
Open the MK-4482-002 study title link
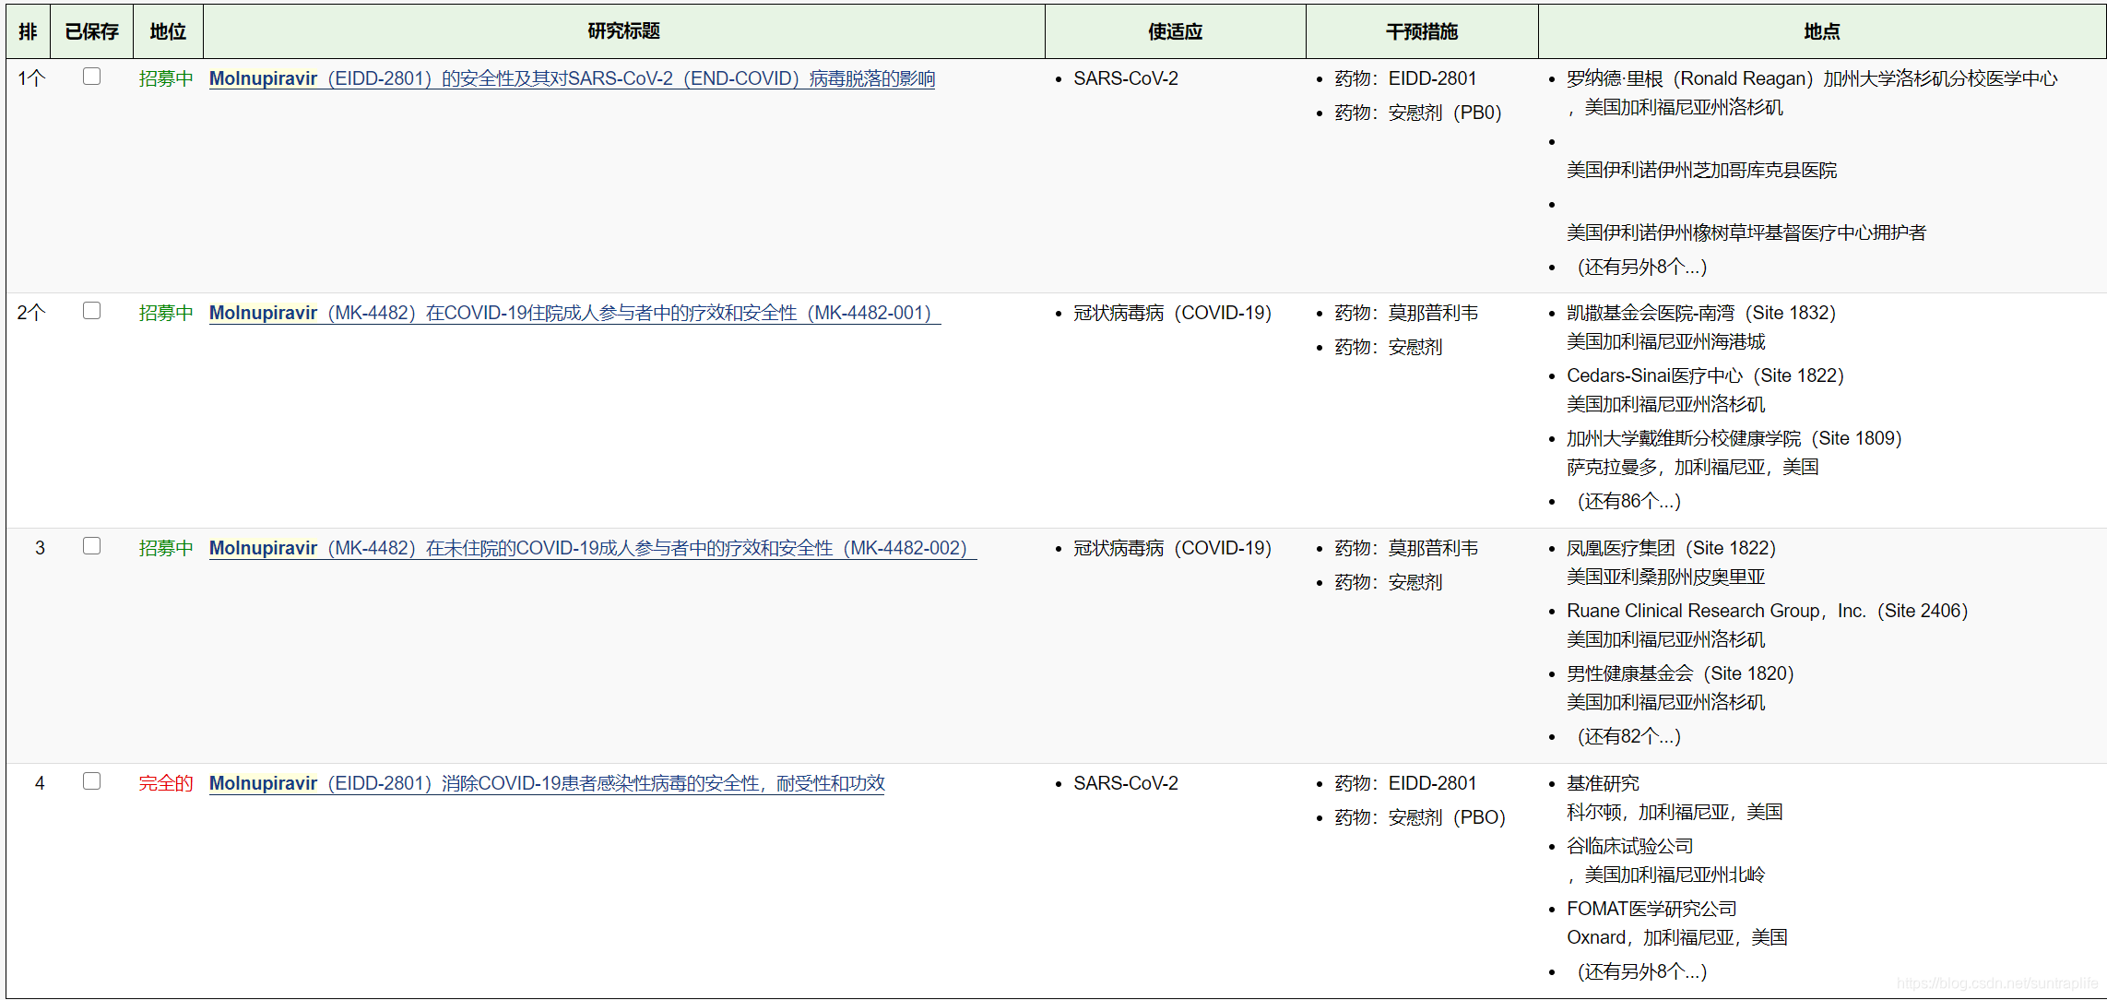coord(591,549)
